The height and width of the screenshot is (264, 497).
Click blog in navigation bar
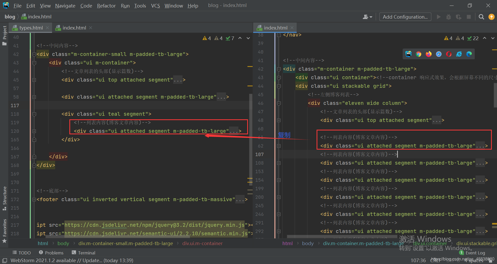(10, 17)
